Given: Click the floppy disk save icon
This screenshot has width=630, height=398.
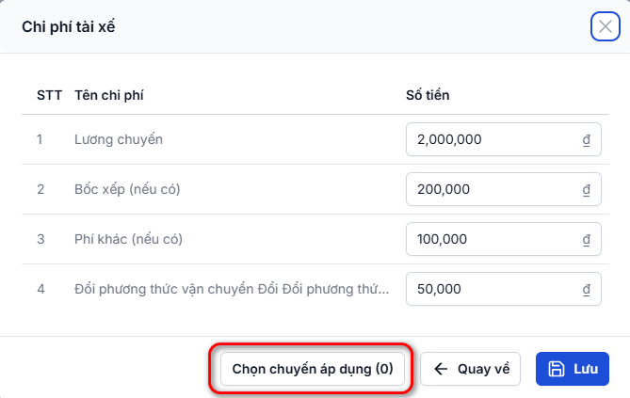Looking at the screenshot, I should [x=556, y=369].
